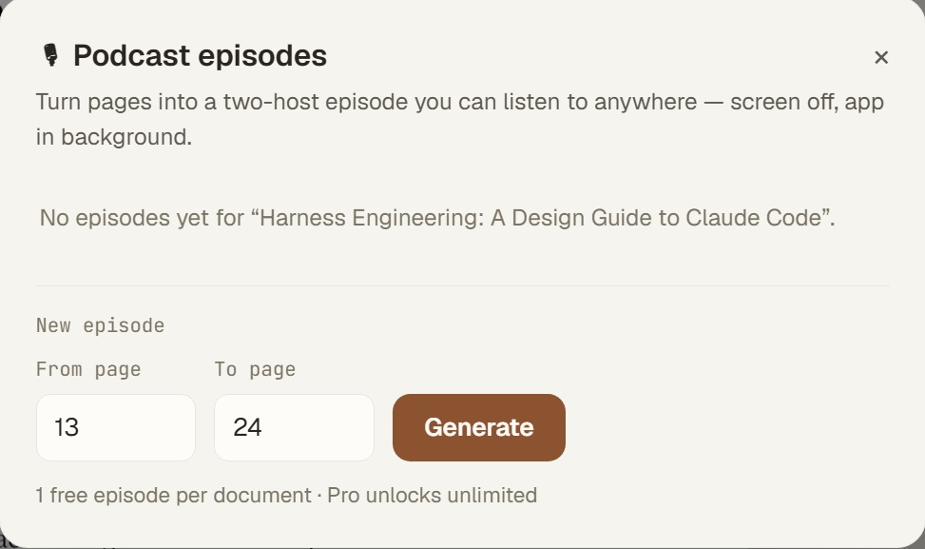Screen dimensions: 925x549
Task: Focus the To page input field
Action: tap(294, 427)
